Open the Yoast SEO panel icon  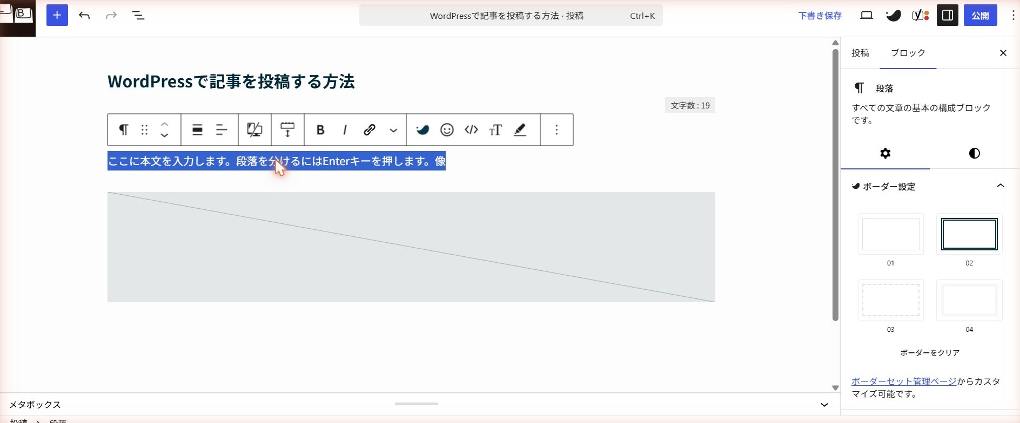pyautogui.click(x=921, y=15)
